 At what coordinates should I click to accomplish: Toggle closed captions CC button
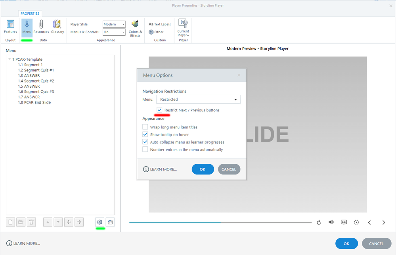click(344, 222)
